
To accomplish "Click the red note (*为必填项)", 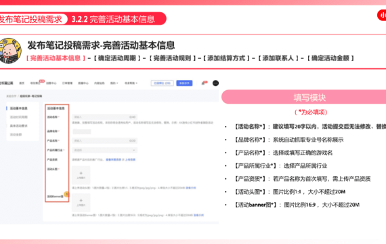I will [x=311, y=113].
